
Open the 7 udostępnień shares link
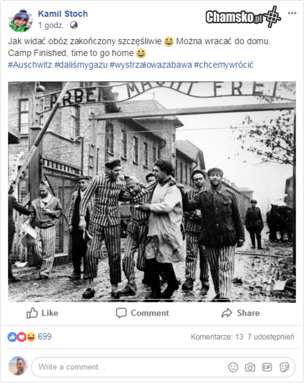click(271, 337)
